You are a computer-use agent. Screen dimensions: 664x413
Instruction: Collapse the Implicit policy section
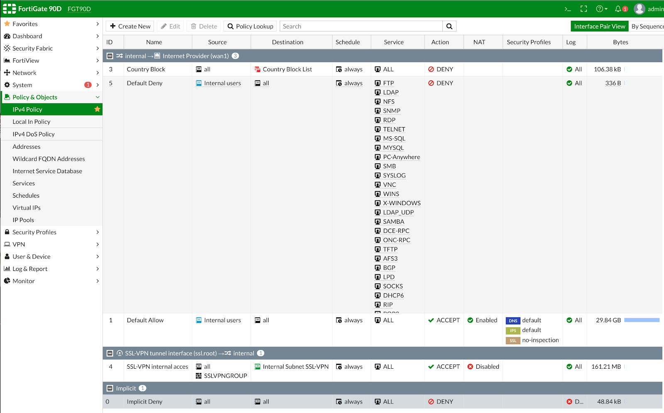click(110, 388)
